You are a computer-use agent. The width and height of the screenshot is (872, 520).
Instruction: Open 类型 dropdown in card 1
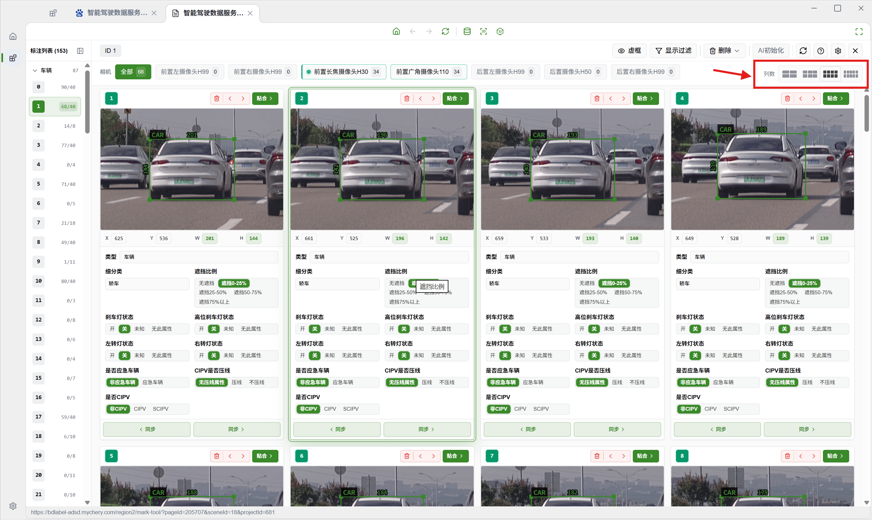[199, 257]
